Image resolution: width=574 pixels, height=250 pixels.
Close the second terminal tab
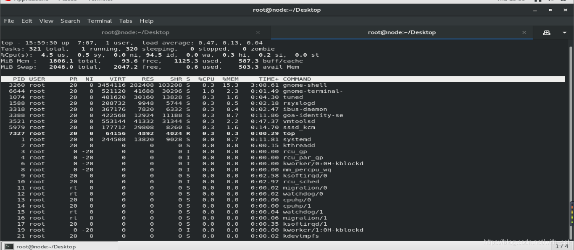(x=524, y=32)
